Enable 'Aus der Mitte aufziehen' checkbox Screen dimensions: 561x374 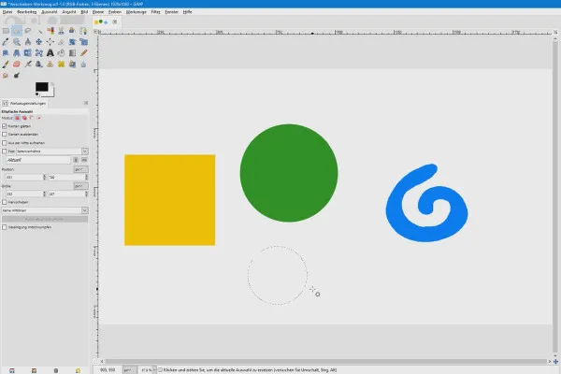[x=5, y=143]
